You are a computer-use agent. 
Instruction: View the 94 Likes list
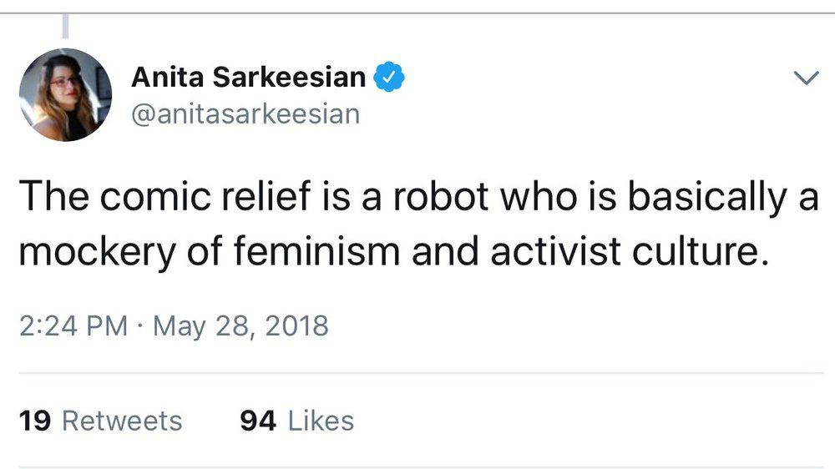[x=296, y=421]
